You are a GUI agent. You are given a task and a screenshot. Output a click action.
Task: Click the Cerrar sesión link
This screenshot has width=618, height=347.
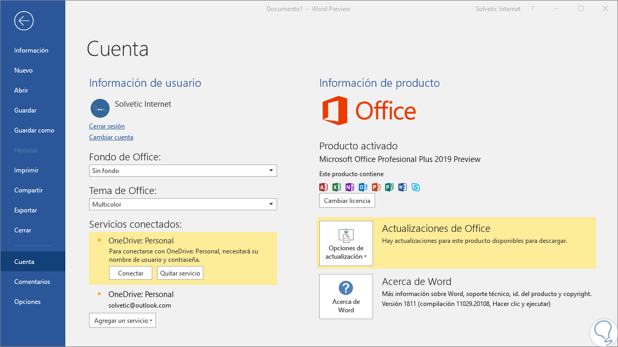(x=107, y=126)
